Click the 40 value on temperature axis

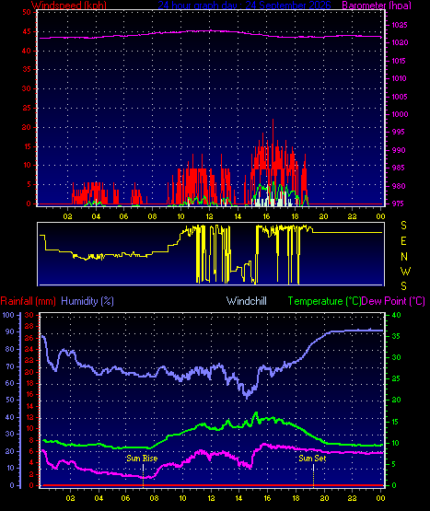coord(396,315)
